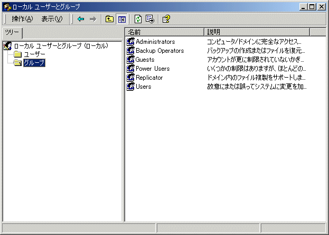Click the Power Users group icon
329x235 pixels.
click(130, 69)
